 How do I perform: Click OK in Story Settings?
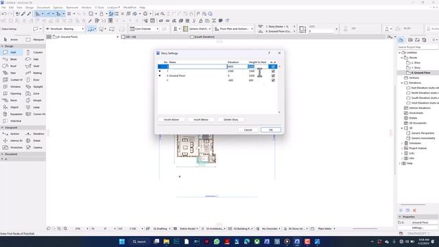pyautogui.click(x=271, y=130)
